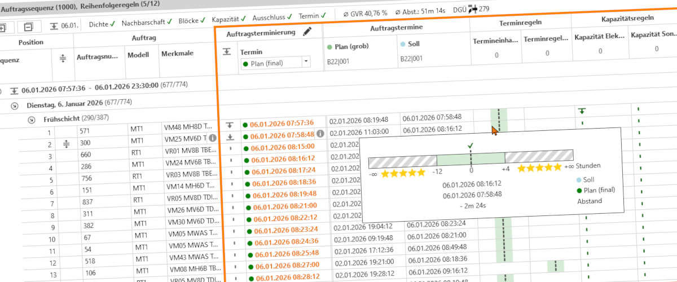Click the Auftragstermine group header
This screenshot has width=677, height=282.
click(395, 27)
